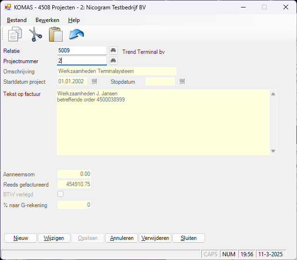The width and height of the screenshot is (297, 260).
Task: Open the calendar icon for Stopdatum
Action: pos(182,81)
